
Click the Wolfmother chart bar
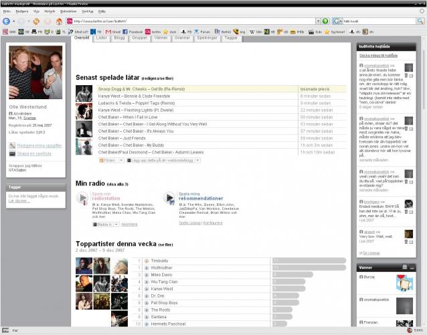(x=308, y=267)
